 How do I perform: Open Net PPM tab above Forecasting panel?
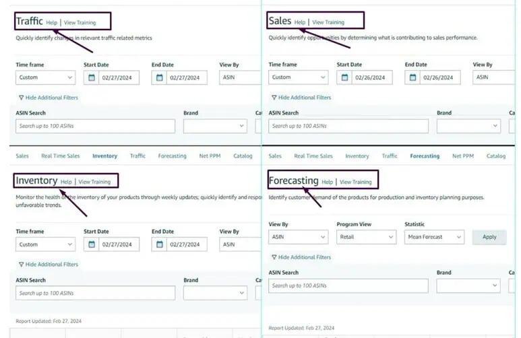point(463,156)
